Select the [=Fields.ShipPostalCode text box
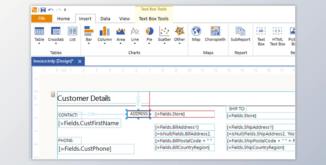 [x=260, y=141]
